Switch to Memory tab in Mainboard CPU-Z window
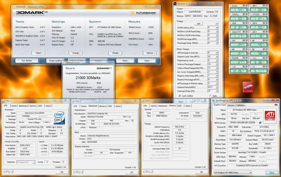Screen dimensions: 281x177 coord(103,106)
